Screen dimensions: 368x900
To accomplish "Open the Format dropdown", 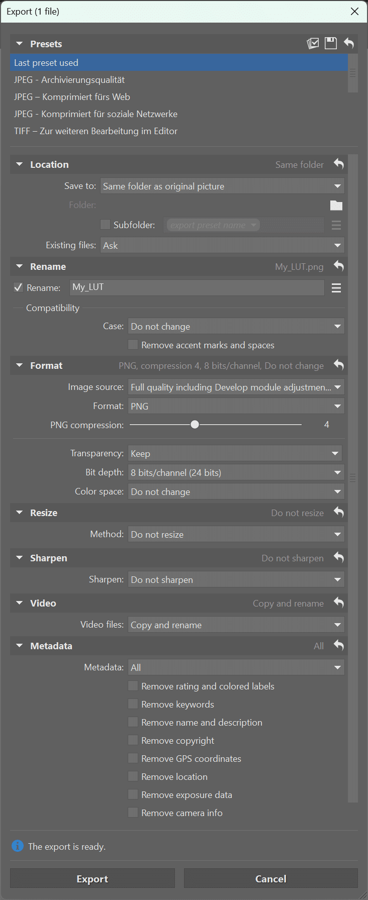I will point(236,406).
